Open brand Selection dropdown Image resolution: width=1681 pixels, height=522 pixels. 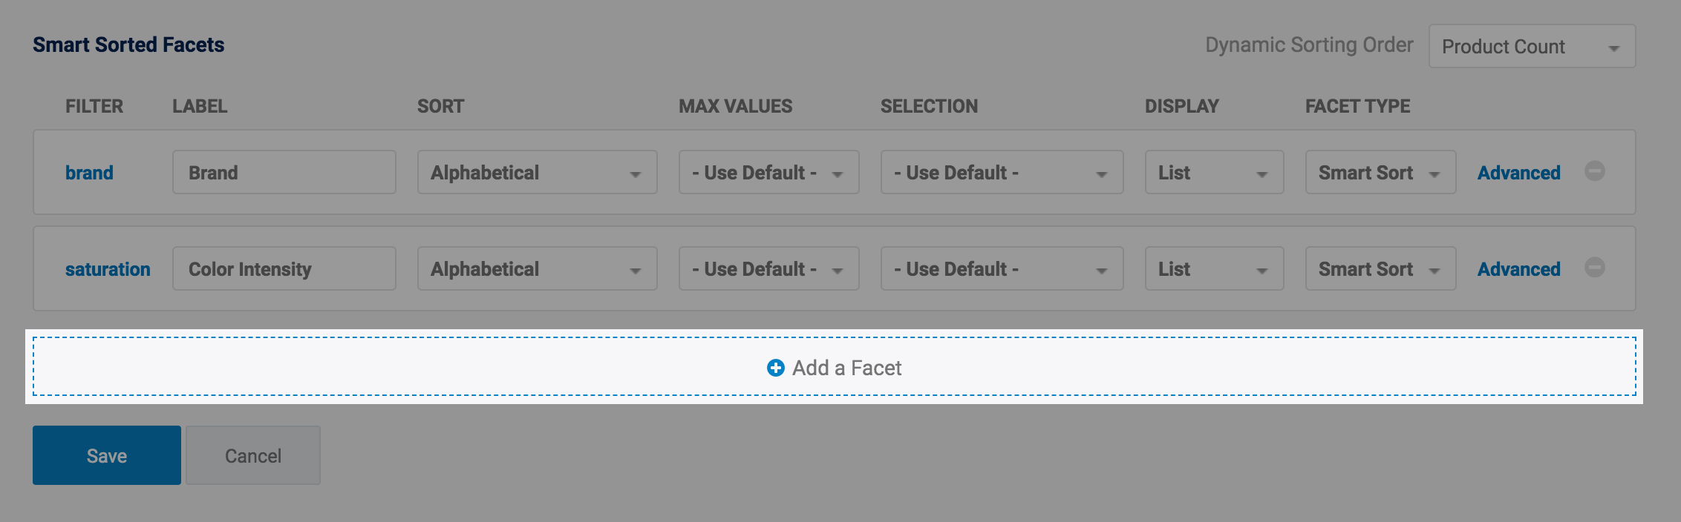[1001, 173]
